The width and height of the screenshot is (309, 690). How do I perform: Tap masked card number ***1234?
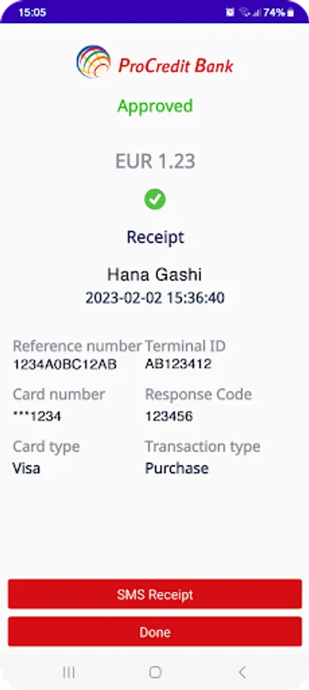(37, 416)
